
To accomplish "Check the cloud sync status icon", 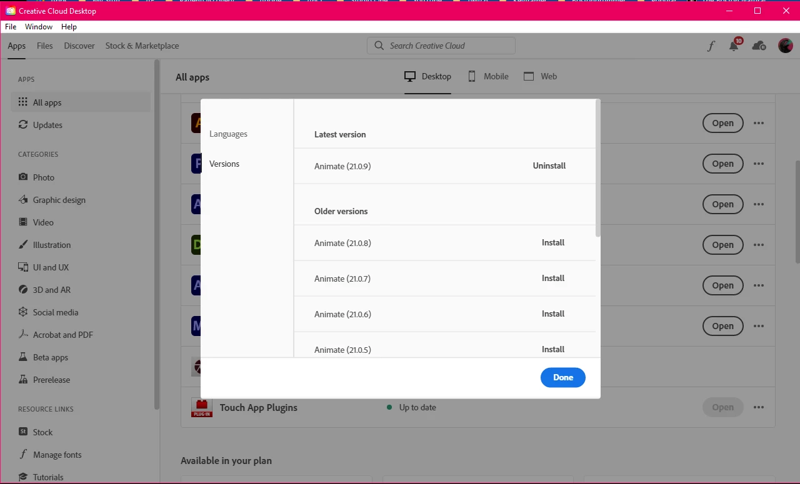I will 759,46.
